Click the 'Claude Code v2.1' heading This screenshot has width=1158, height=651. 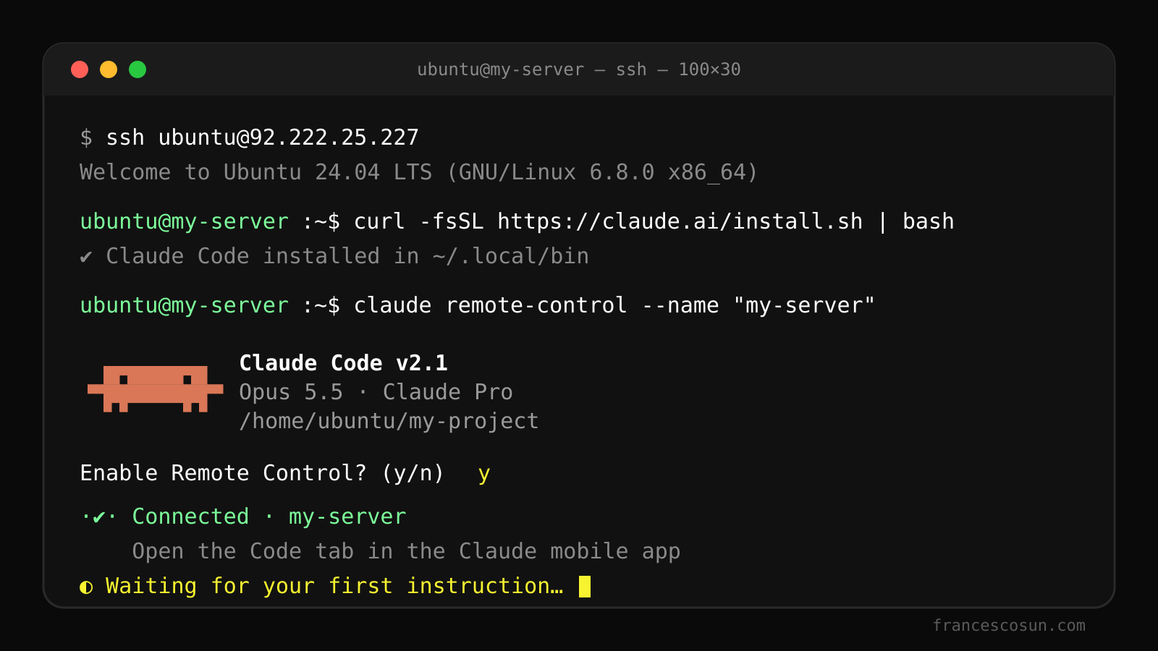(x=344, y=363)
